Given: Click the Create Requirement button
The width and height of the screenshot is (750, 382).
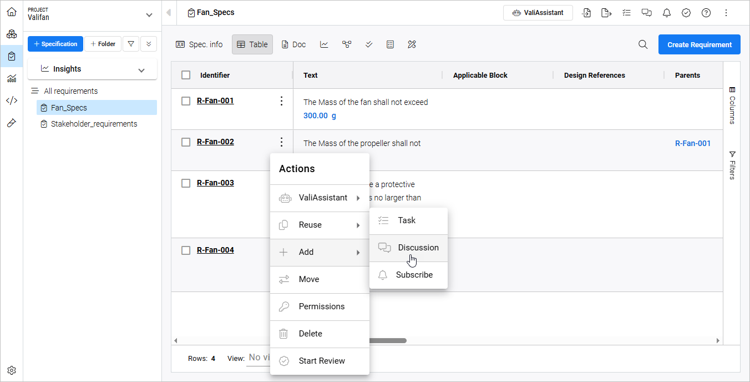Looking at the screenshot, I should (699, 44).
